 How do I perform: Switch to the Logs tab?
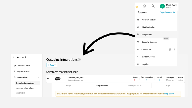pyautogui.click(x=168, y=85)
